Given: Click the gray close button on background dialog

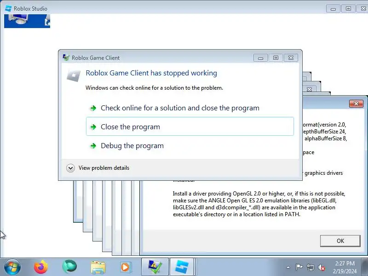Looking at the screenshot, I should 309,89.
